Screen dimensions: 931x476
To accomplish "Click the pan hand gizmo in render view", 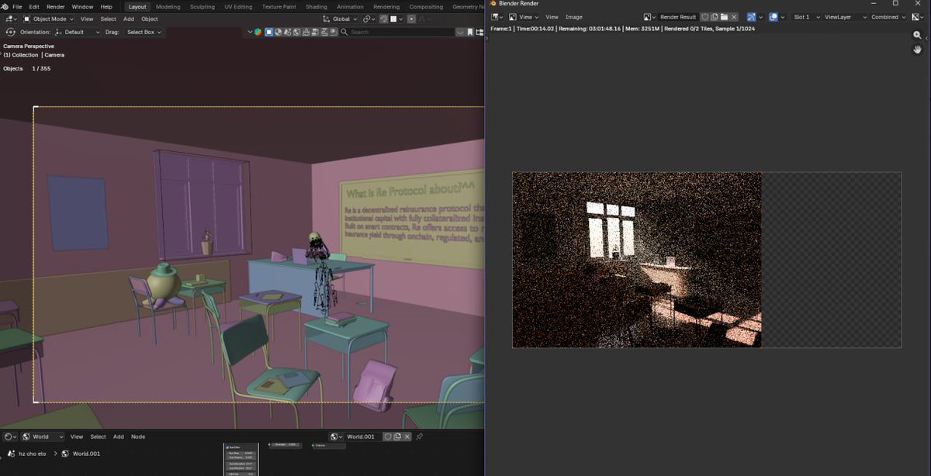I will pos(918,50).
